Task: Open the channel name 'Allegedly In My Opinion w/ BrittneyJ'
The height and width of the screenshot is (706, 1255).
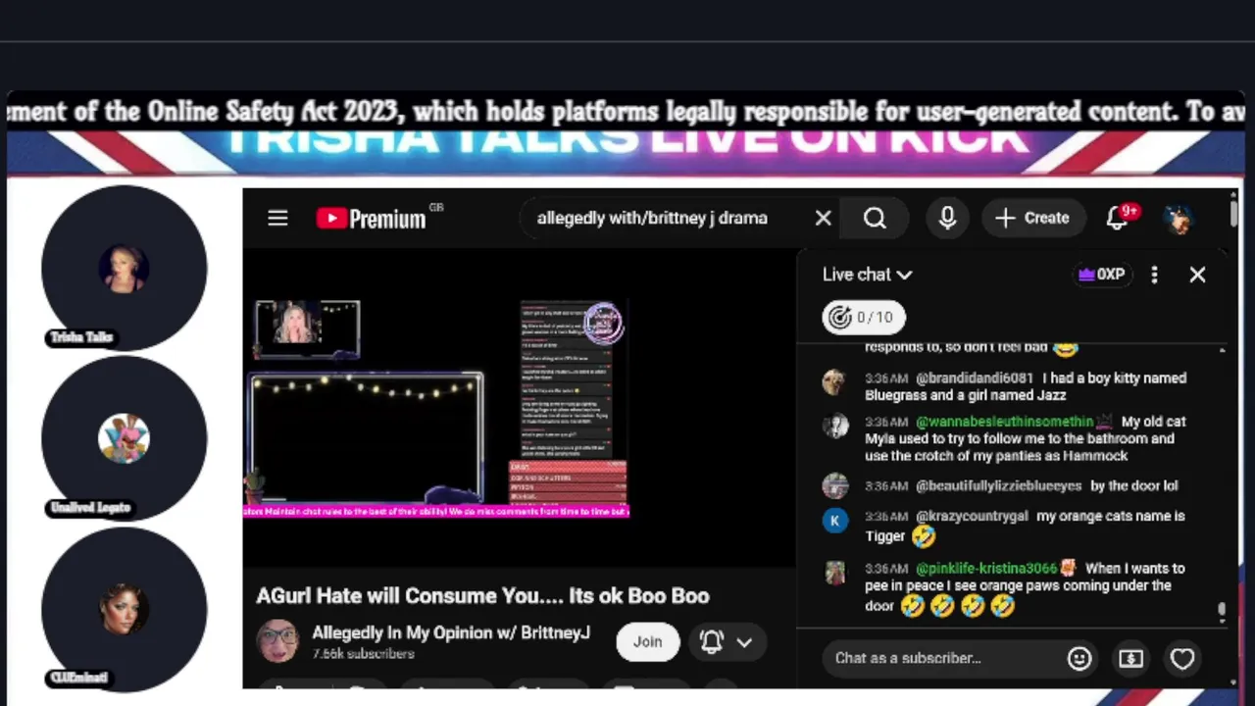Action: (451, 632)
